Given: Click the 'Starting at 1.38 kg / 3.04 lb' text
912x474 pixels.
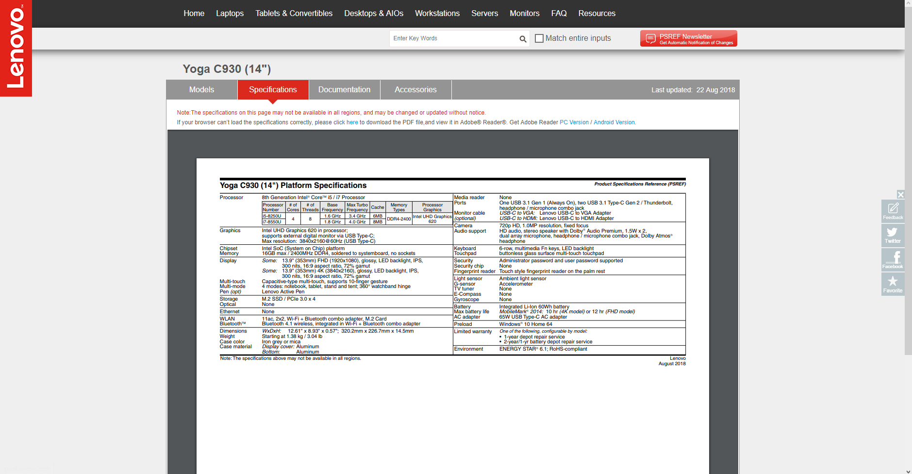Looking at the screenshot, I should click(292, 337).
